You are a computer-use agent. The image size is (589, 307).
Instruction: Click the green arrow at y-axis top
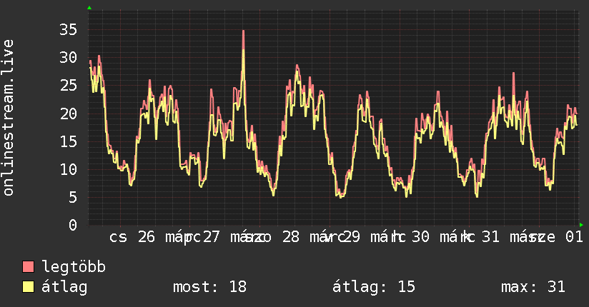tap(89, 8)
